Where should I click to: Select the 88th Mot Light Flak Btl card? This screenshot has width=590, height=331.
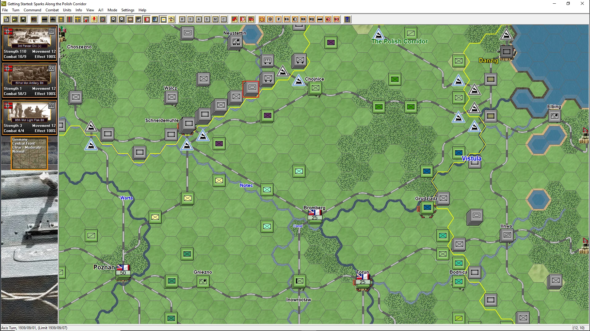(29, 117)
